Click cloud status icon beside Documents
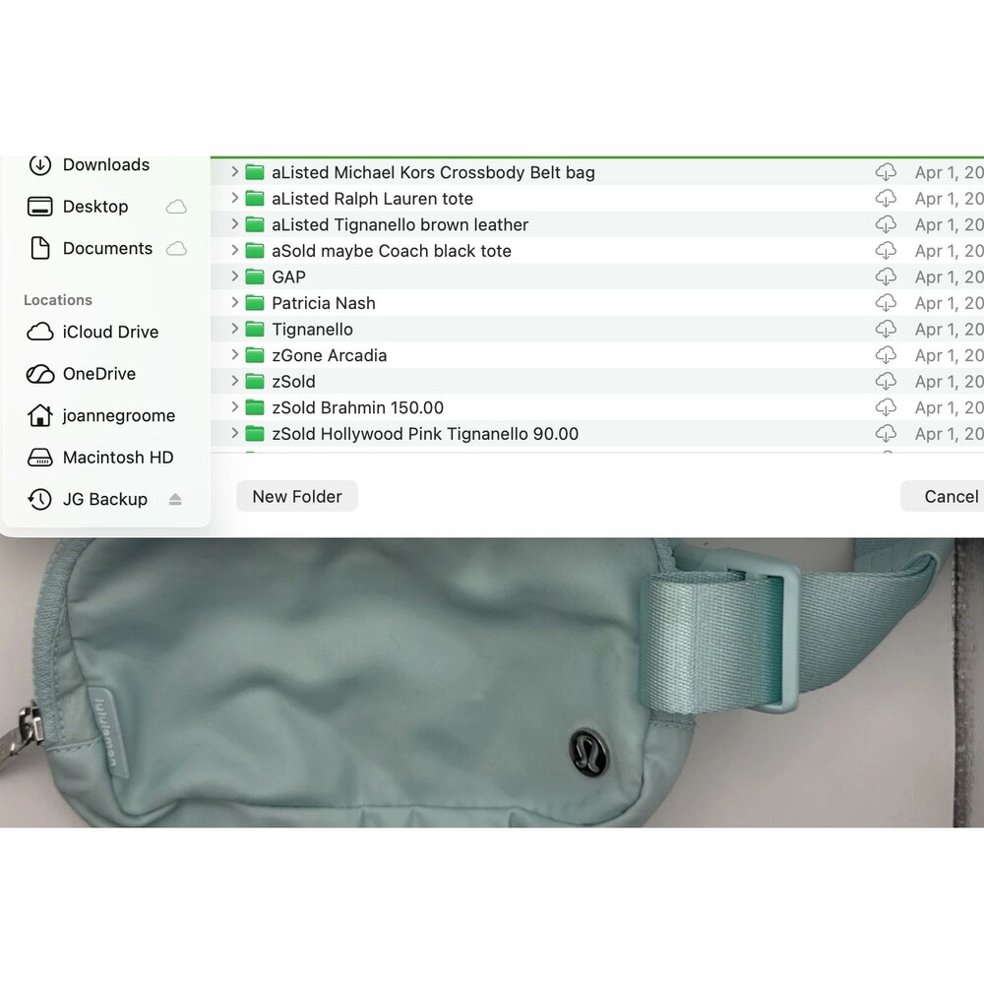The height and width of the screenshot is (984, 984). 176,249
